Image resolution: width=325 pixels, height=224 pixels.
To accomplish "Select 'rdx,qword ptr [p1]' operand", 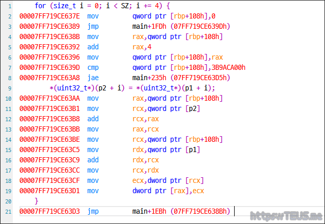I will click(166, 150).
